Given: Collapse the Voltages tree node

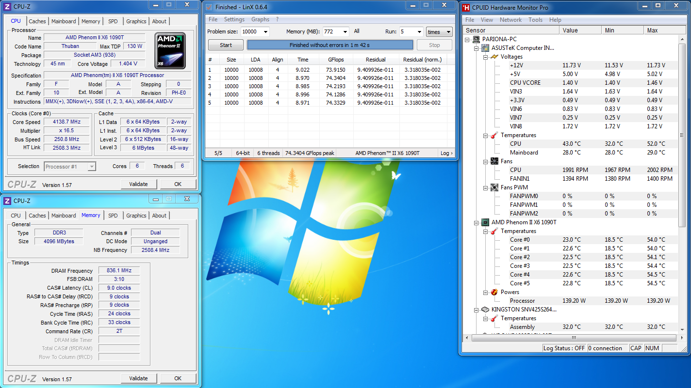Looking at the screenshot, I should pos(485,57).
